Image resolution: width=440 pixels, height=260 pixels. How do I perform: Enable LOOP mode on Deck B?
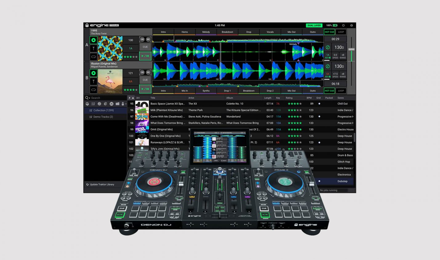(341, 90)
